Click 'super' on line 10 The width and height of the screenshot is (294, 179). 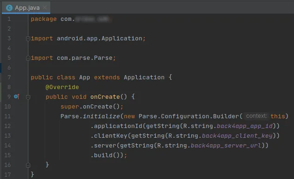70,107
